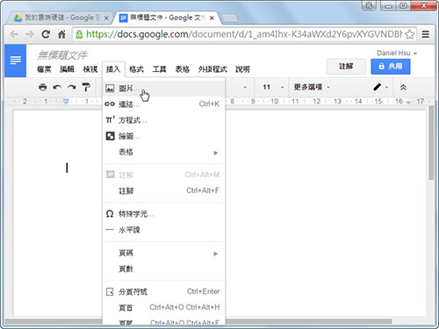
Task: Go to browser home page icon
Action: [61, 34]
